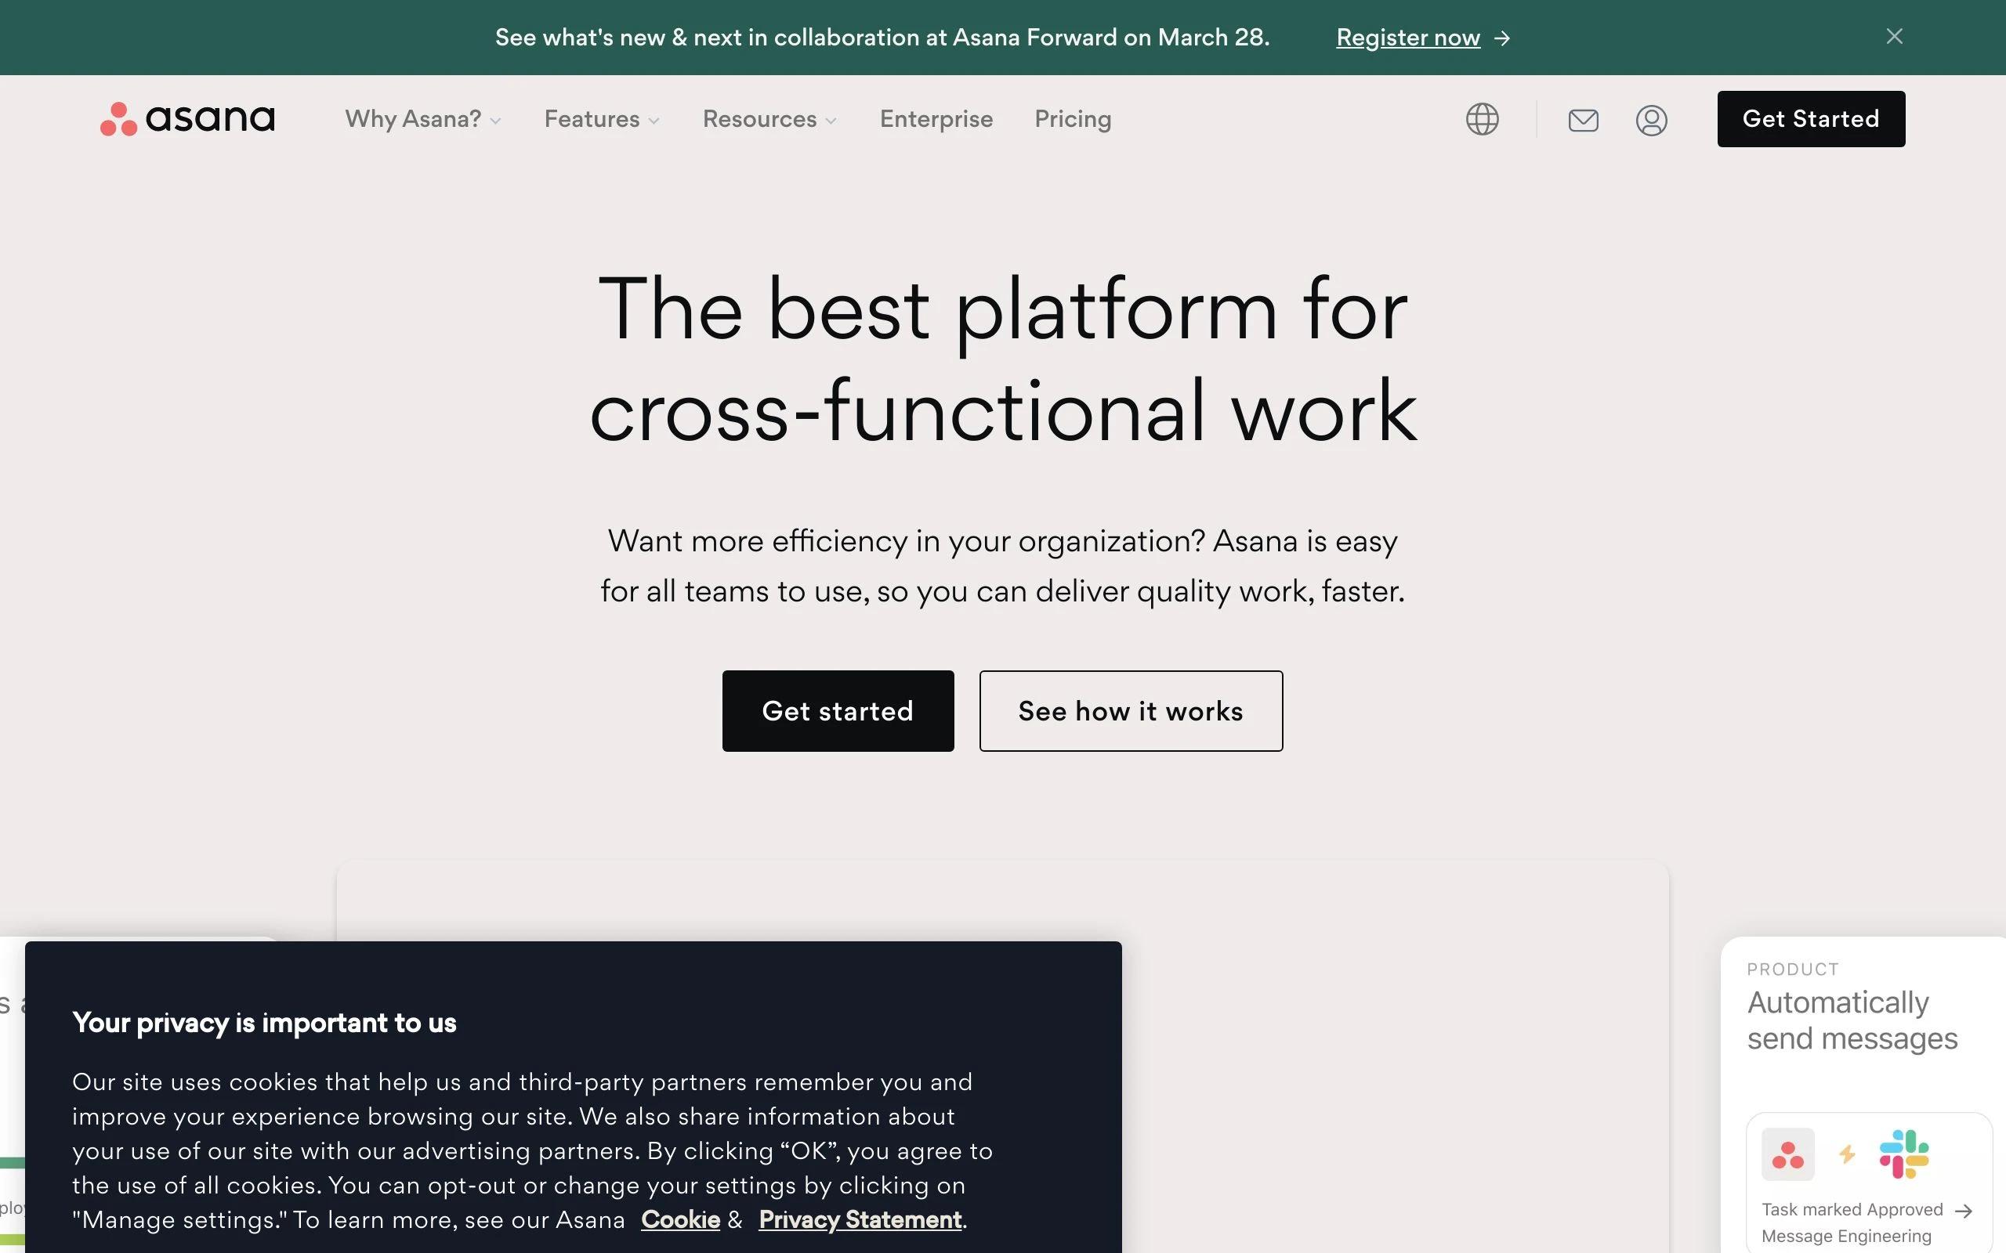Screen dimensions: 2006x1253
Task: Open the Enterprise page
Action: (936, 119)
